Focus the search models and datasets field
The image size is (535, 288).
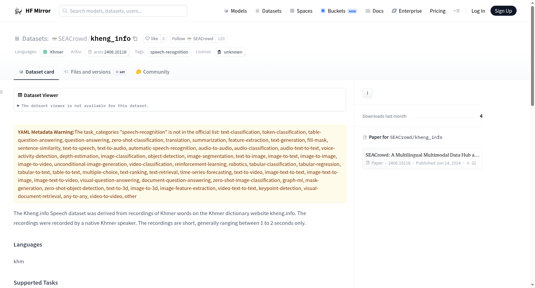123,11
